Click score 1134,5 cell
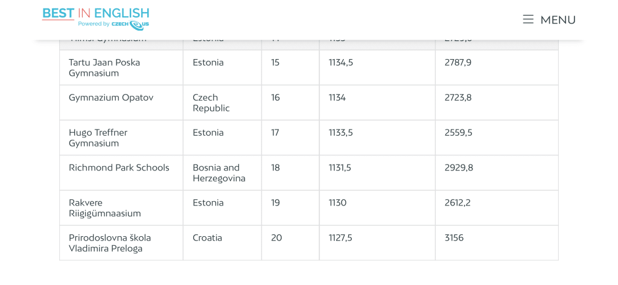Image resolution: width=618 pixels, height=285 pixels. click(377, 67)
